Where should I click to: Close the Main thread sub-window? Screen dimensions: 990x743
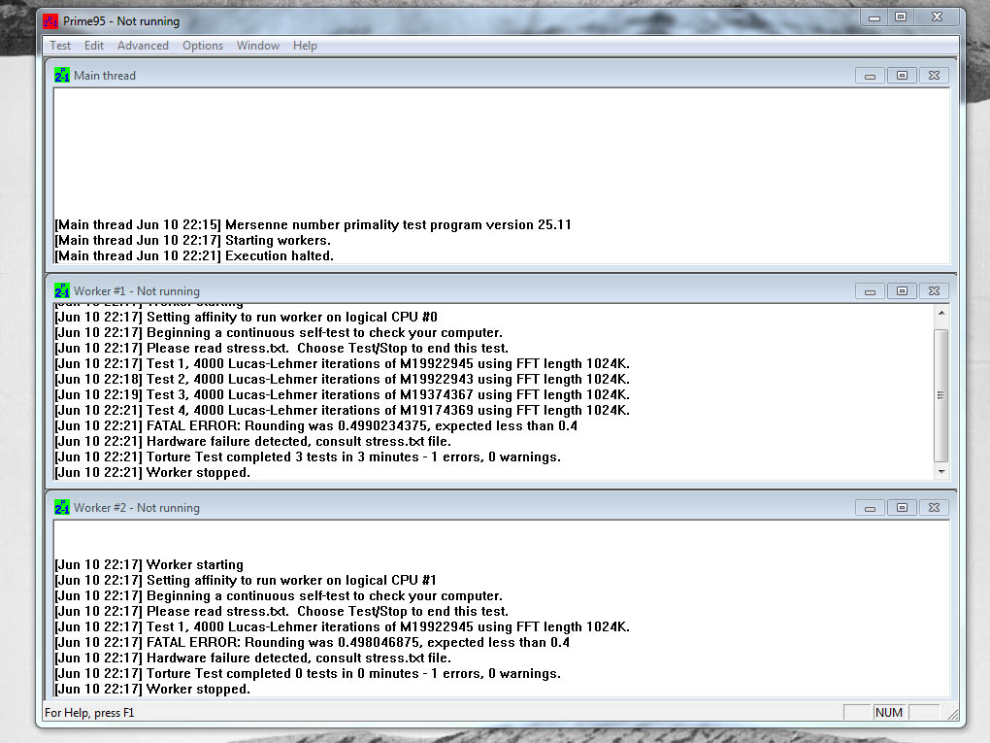tap(934, 76)
